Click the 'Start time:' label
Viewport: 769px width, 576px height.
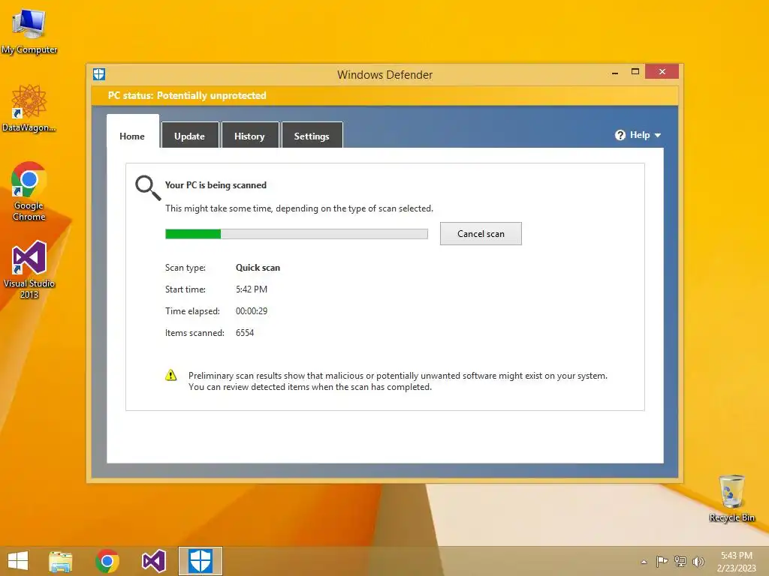185,289
